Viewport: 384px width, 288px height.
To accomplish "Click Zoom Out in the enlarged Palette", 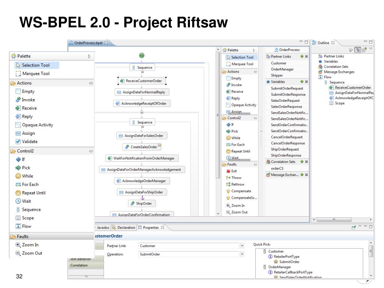I will tap(29, 253).
